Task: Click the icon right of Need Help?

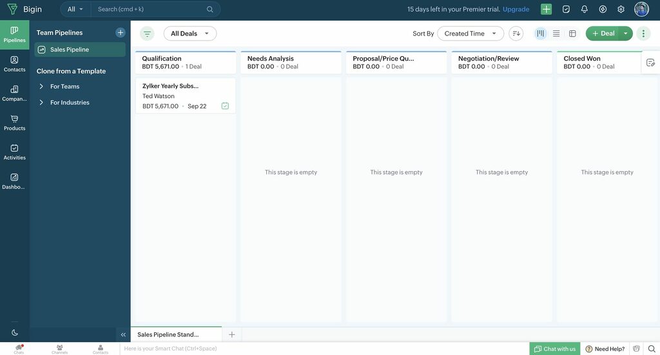Action: [636, 349]
